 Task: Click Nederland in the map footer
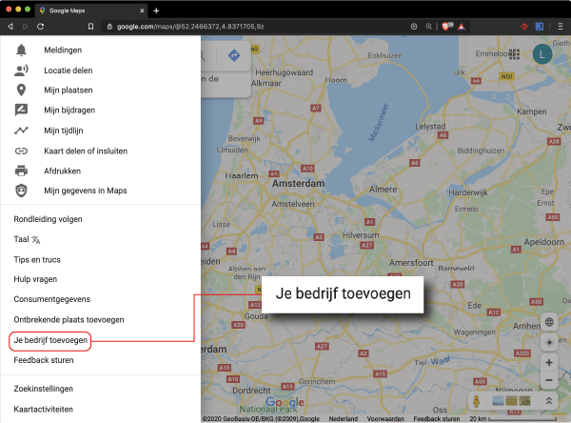coord(344,418)
